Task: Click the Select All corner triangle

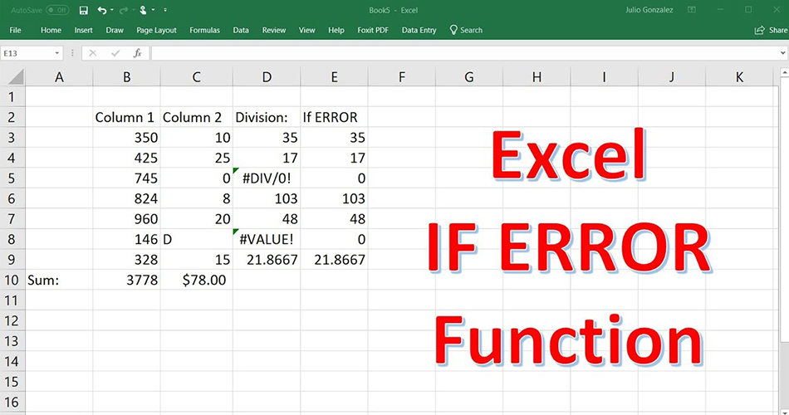Action: (x=13, y=77)
